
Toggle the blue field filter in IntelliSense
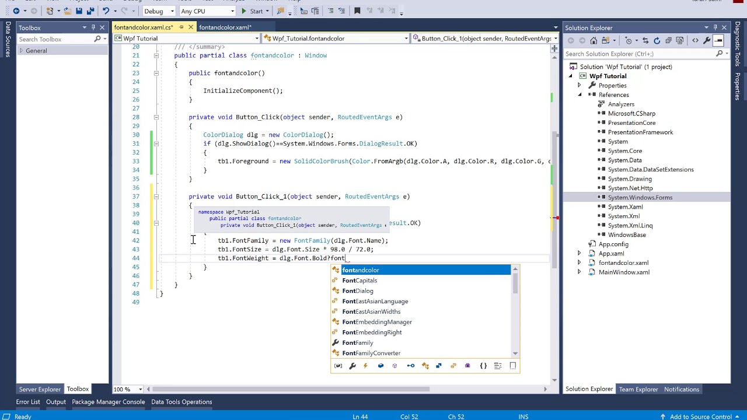[x=381, y=366]
